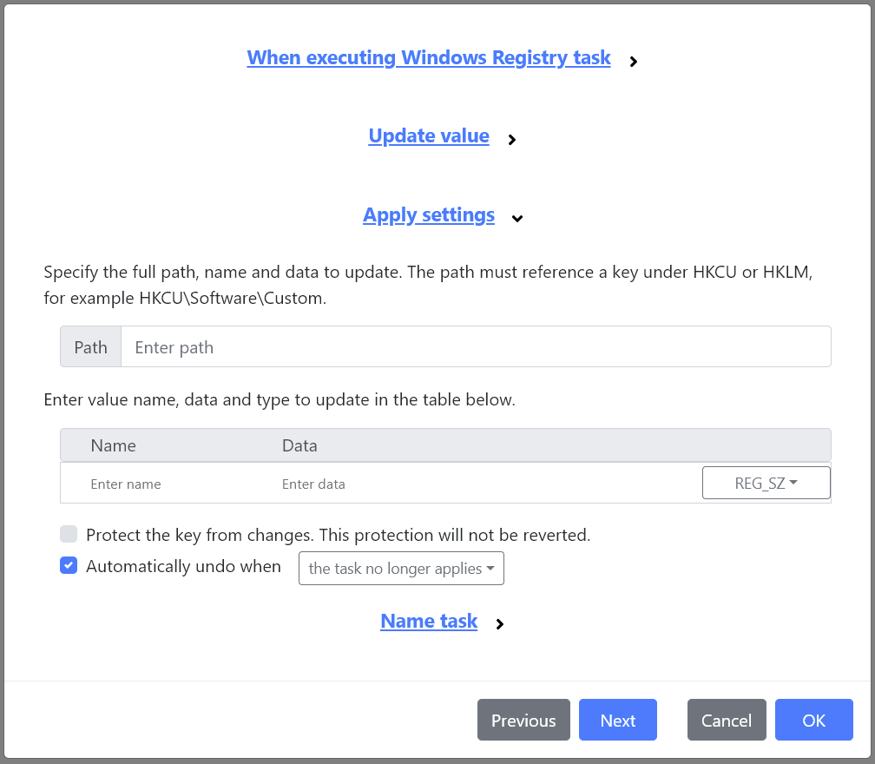Click the chevron next to Update value
The width and height of the screenshot is (875, 764).
coord(511,140)
